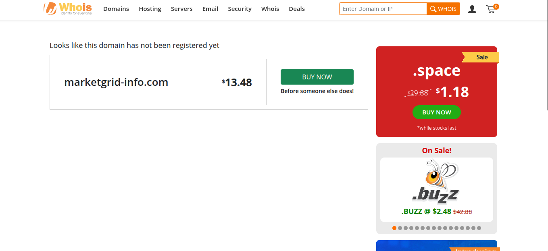This screenshot has width=548, height=251.
Task: Click the .buzz bee logo image
Action: coord(436,182)
